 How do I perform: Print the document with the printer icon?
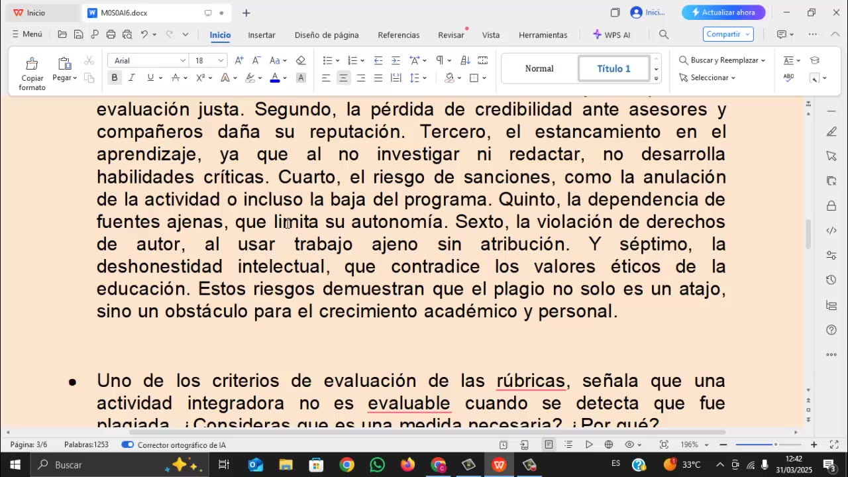click(x=111, y=34)
